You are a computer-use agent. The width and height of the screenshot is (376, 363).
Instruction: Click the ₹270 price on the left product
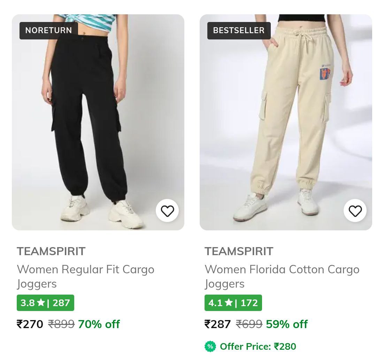click(x=30, y=324)
